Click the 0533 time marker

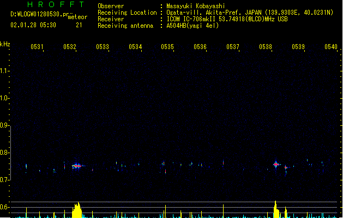(103, 47)
